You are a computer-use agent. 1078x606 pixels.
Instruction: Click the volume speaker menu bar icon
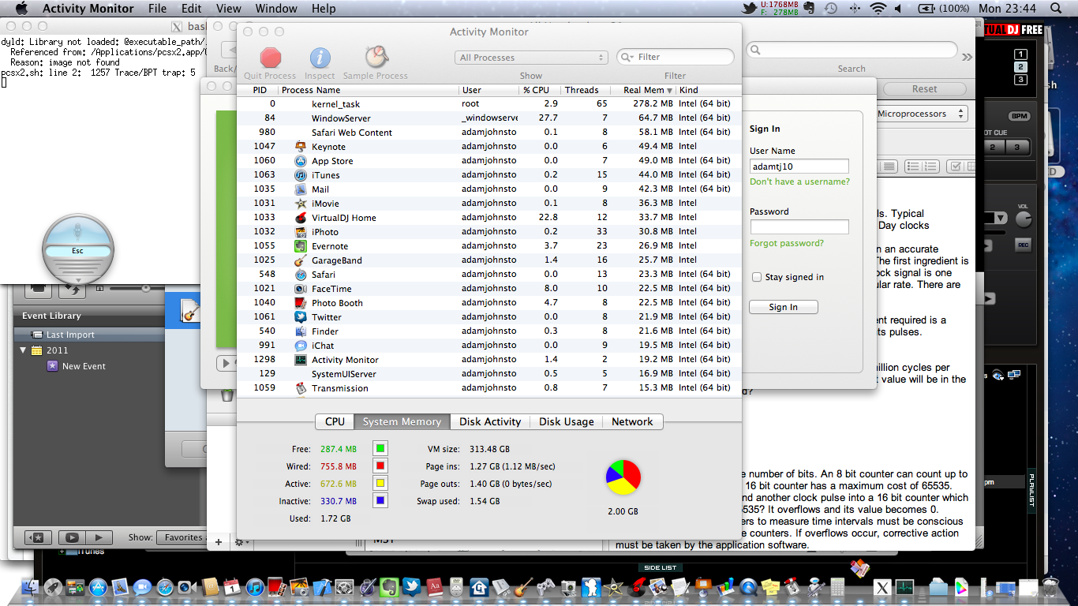pos(899,8)
